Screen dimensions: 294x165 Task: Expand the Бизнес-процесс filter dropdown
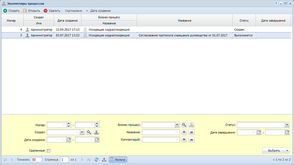click(177, 125)
